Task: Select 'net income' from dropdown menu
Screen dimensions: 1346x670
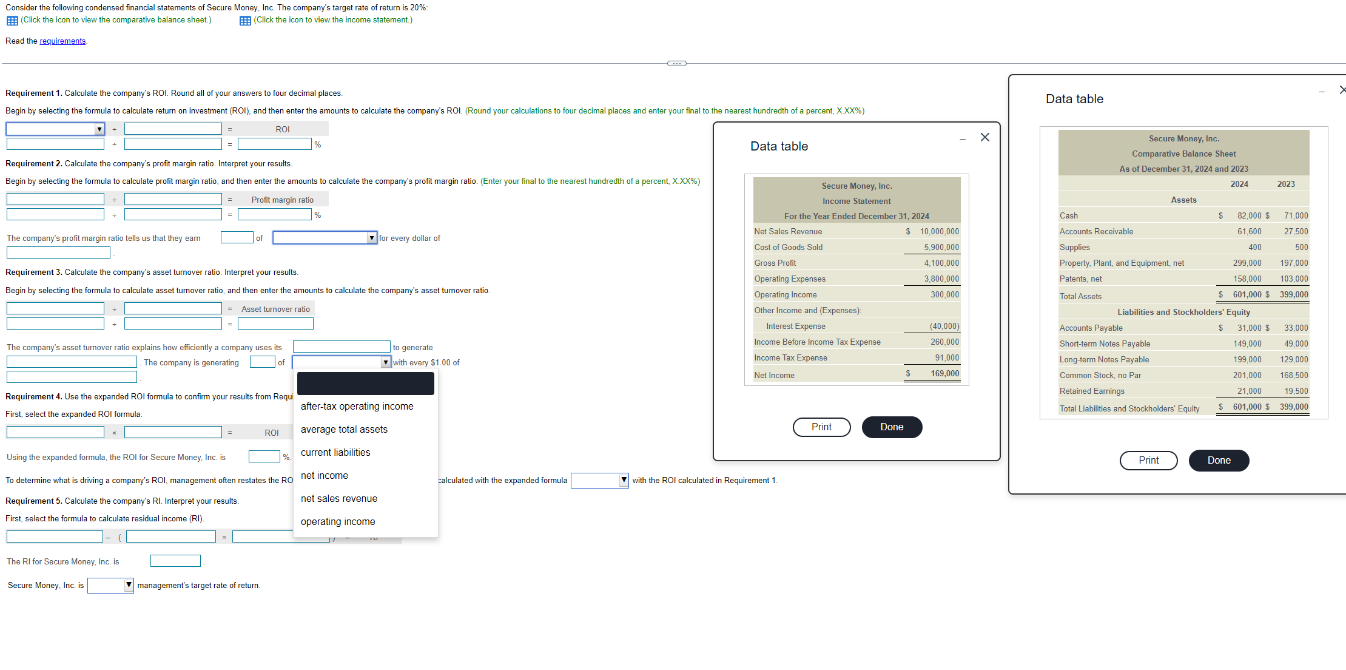Action: point(325,474)
